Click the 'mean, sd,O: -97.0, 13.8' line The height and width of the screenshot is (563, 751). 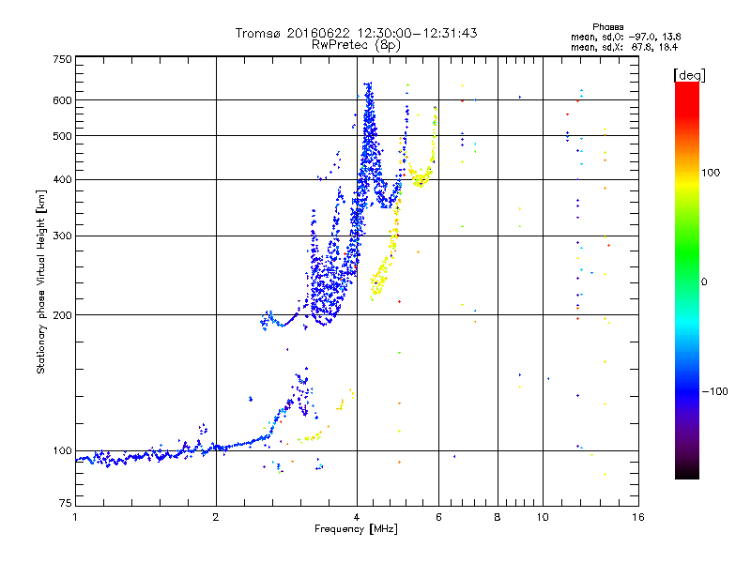(625, 37)
